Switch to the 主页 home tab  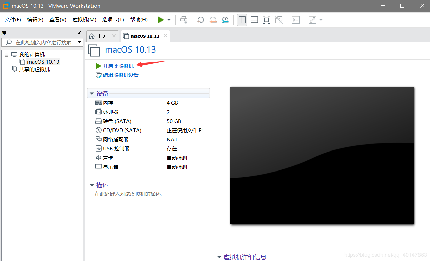[x=102, y=36]
